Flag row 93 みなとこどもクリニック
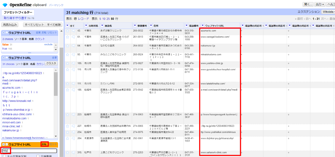 pos(73,55)
